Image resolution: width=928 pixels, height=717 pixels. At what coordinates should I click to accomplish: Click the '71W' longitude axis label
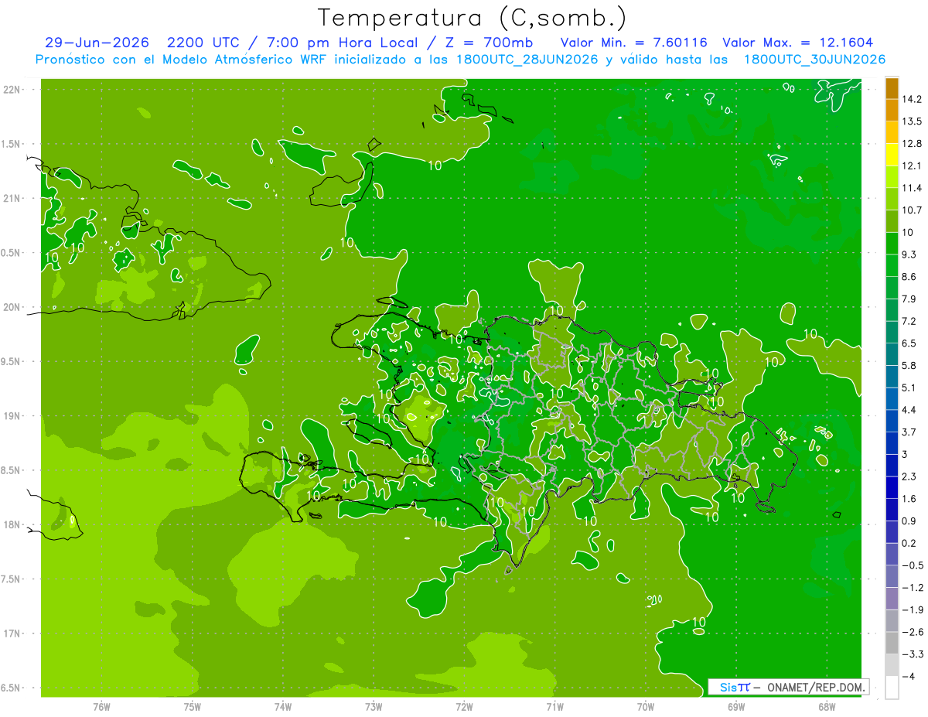point(554,706)
